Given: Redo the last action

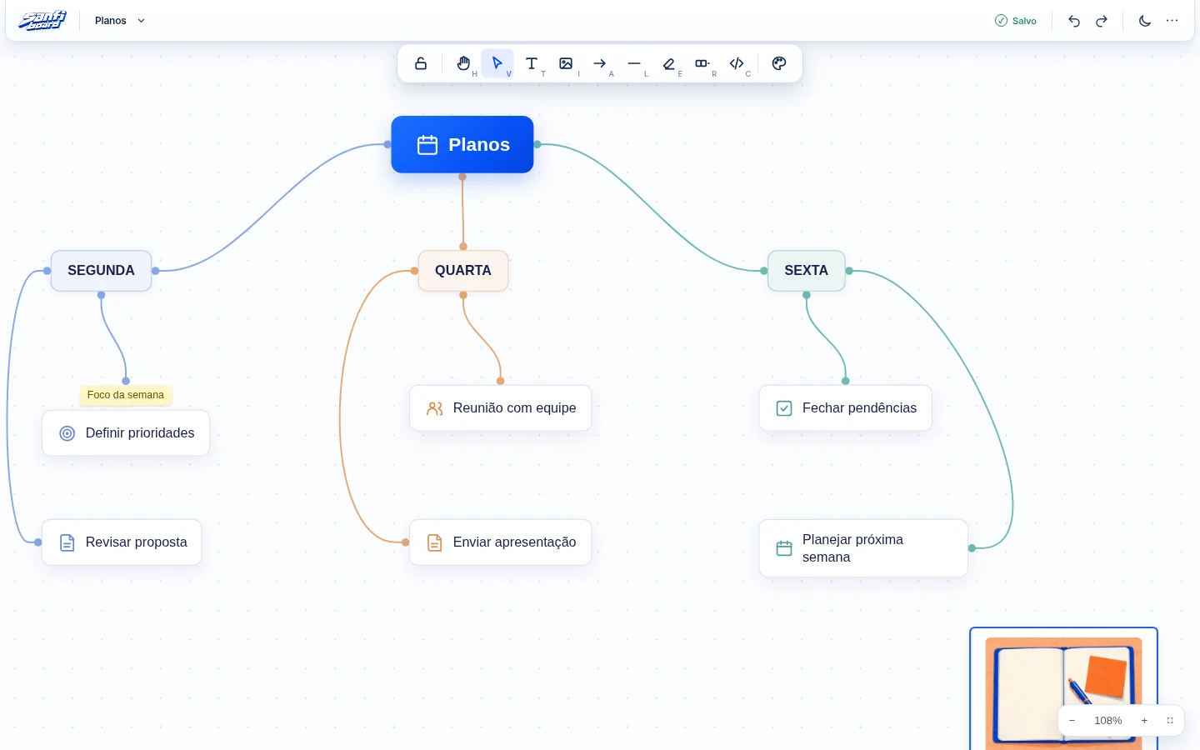Looking at the screenshot, I should pyautogui.click(x=1102, y=21).
